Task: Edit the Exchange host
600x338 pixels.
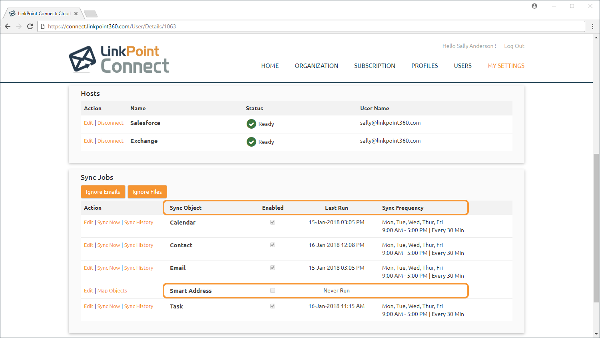Action: coord(88,141)
